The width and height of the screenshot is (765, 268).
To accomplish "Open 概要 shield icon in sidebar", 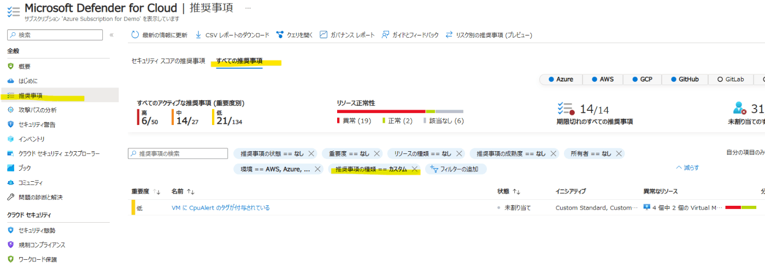I will point(11,66).
